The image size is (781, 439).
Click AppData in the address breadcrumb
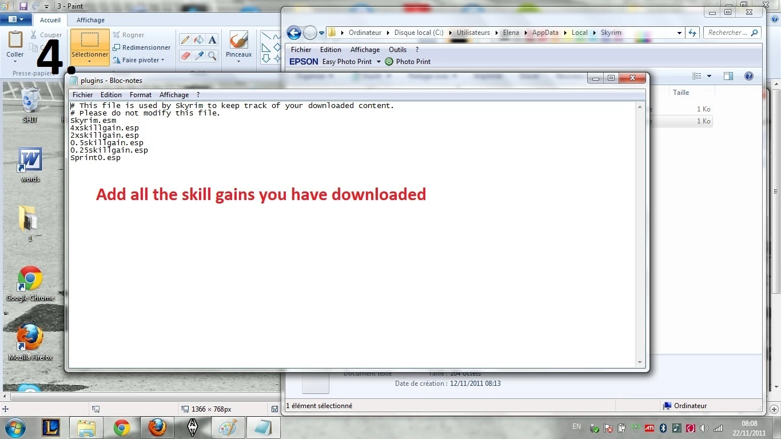coord(545,33)
